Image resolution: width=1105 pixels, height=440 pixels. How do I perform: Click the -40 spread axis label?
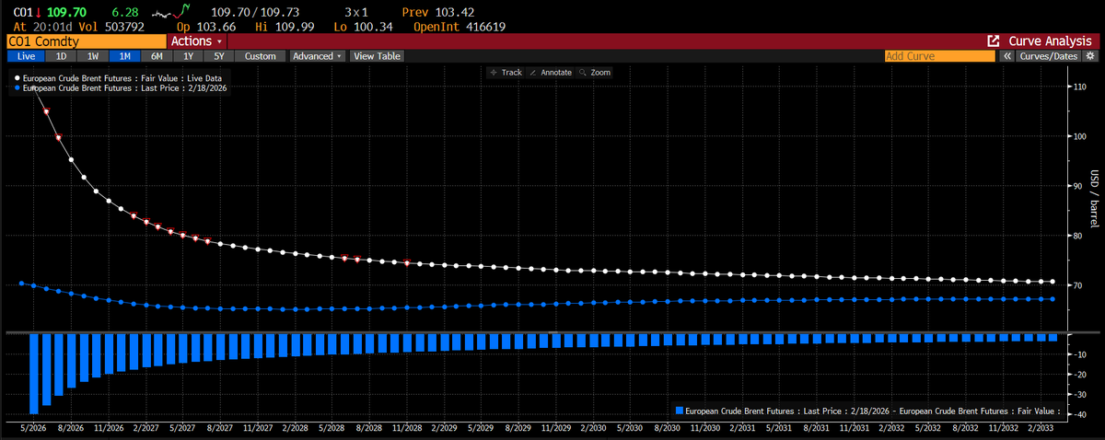[1078, 415]
